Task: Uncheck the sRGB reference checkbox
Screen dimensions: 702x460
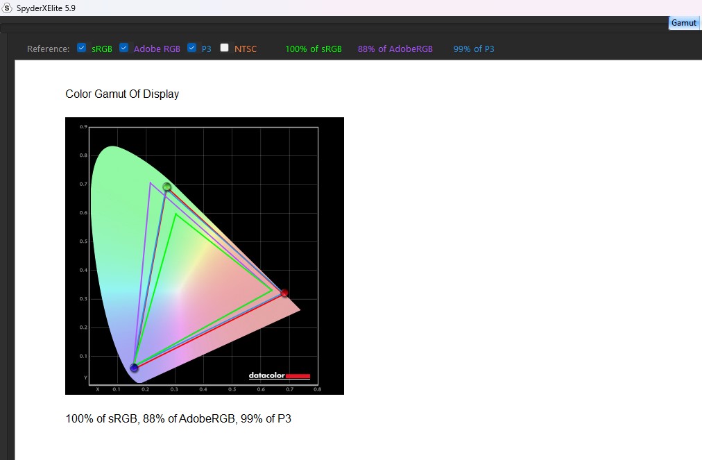Action: 82,48
